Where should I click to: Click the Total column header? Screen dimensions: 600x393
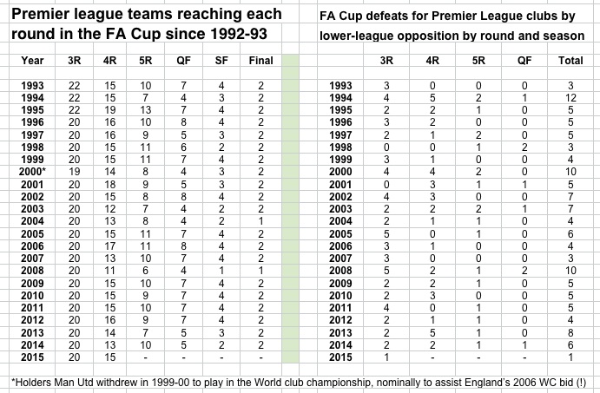pos(570,61)
